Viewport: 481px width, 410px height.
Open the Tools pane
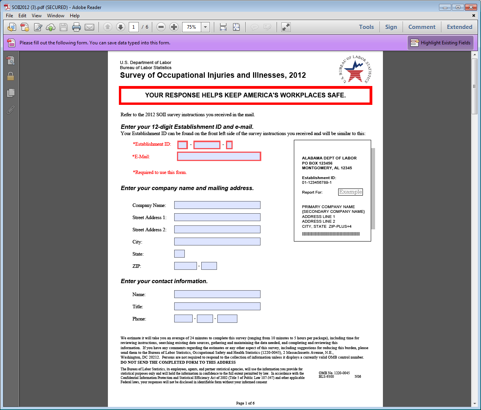(366, 27)
